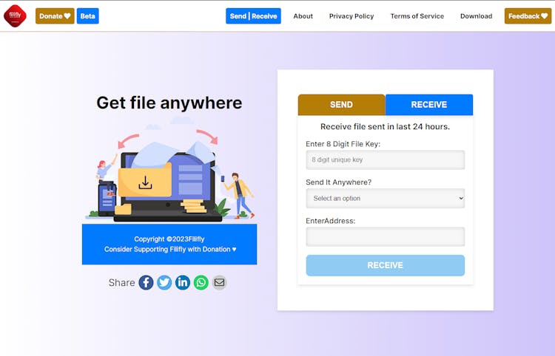Select the RECEIVE tab
This screenshot has height=356, width=555.
428,105
